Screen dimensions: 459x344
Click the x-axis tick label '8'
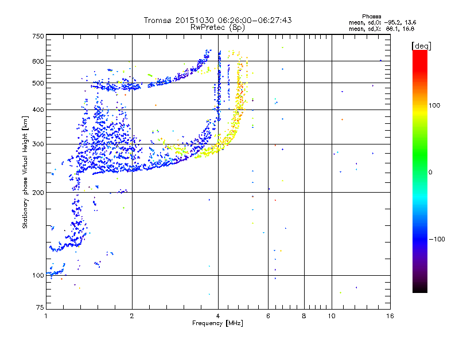click(x=304, y=316)
